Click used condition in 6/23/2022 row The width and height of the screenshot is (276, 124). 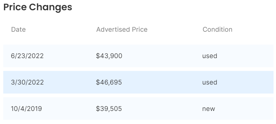coord(210,56)
